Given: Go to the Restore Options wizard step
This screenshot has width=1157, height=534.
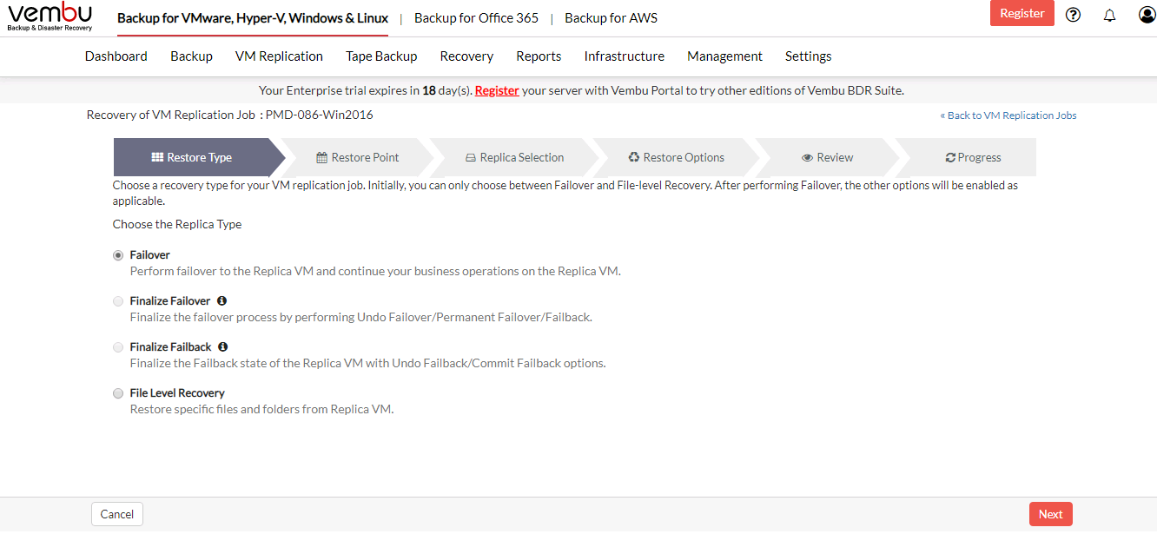Looking at the screenshot, I should coord(677,157).
